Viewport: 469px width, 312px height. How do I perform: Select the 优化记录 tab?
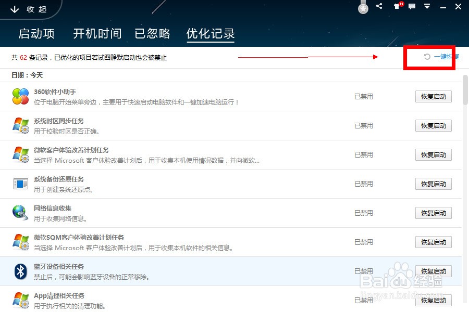(x=211, y=34)
